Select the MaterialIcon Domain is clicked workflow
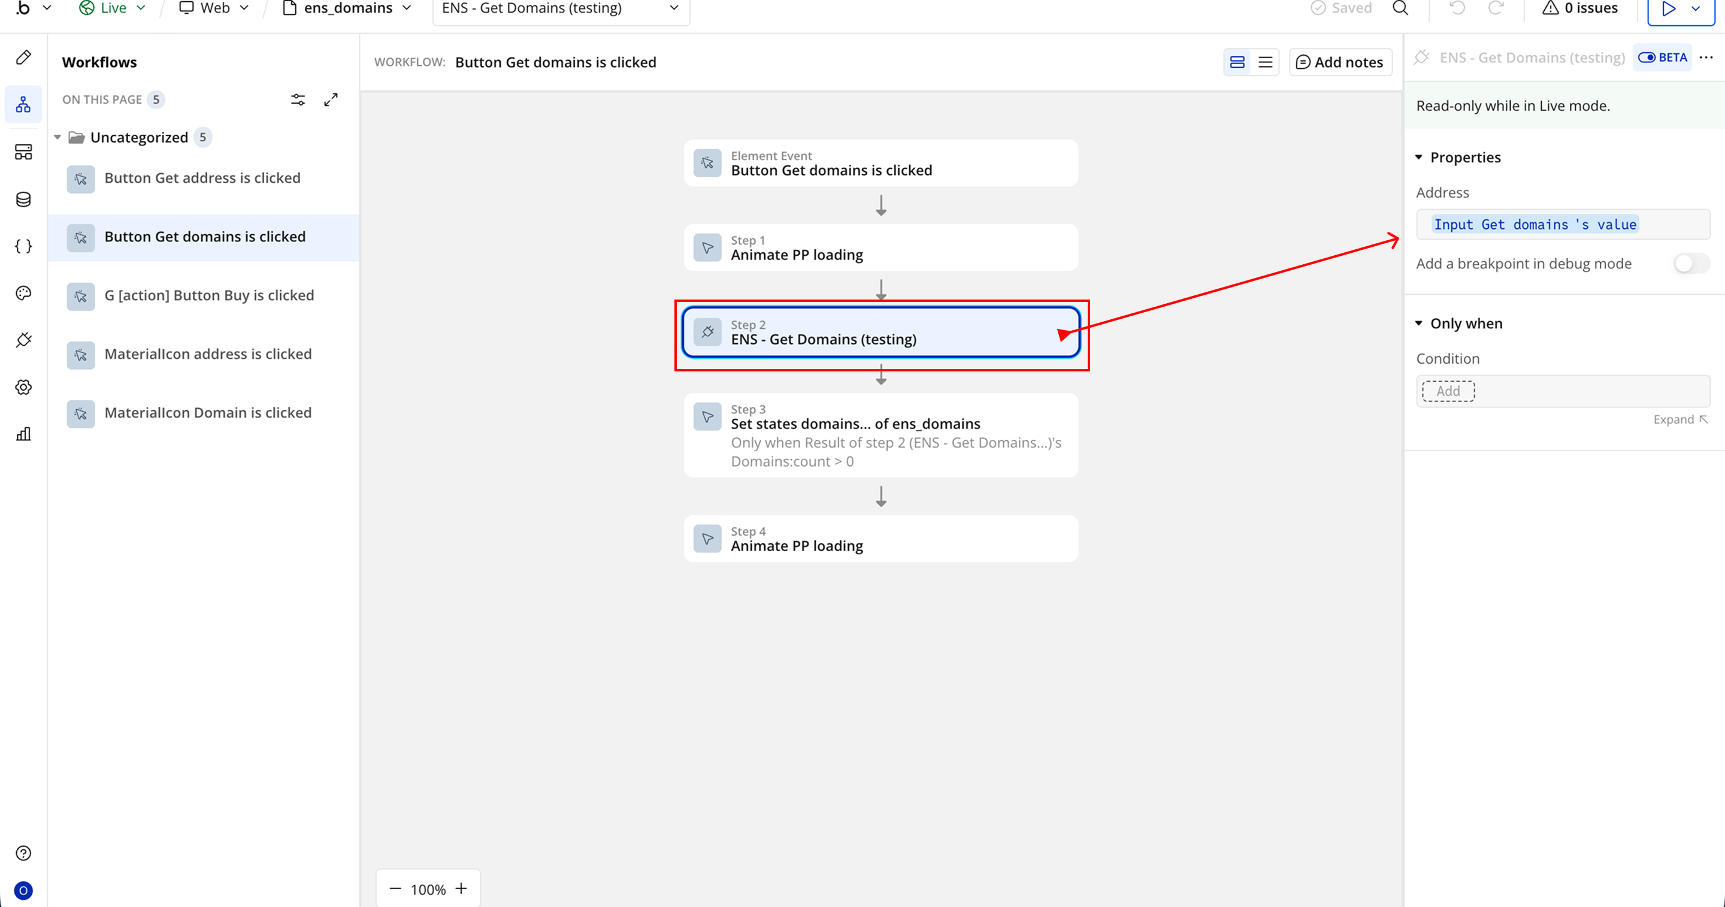Viewport: 1725px width, 907px height. coord(208,413)
